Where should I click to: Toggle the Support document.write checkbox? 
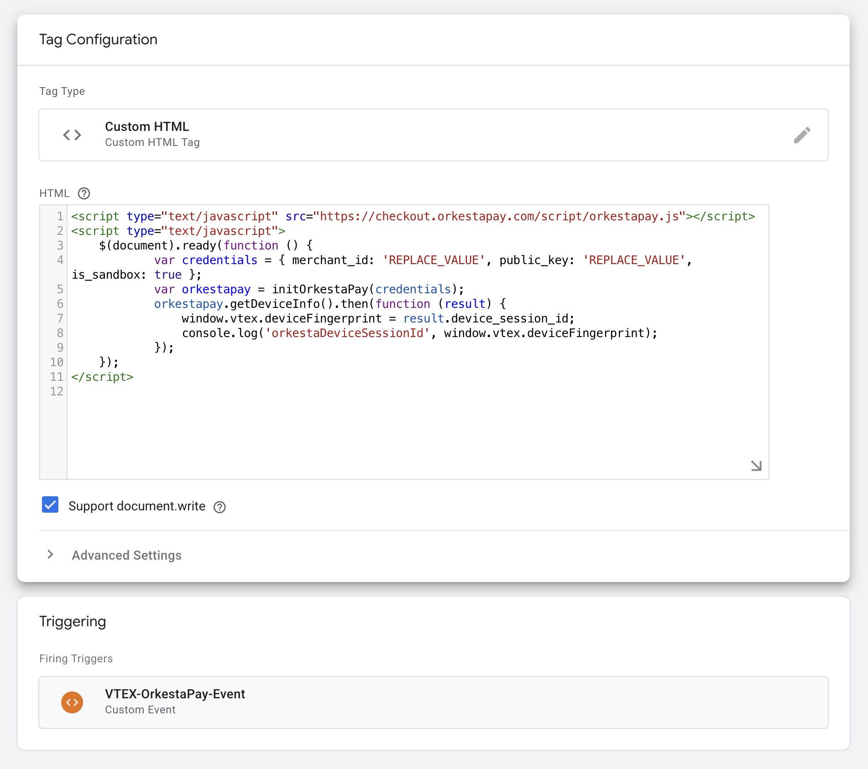point(50,505)
